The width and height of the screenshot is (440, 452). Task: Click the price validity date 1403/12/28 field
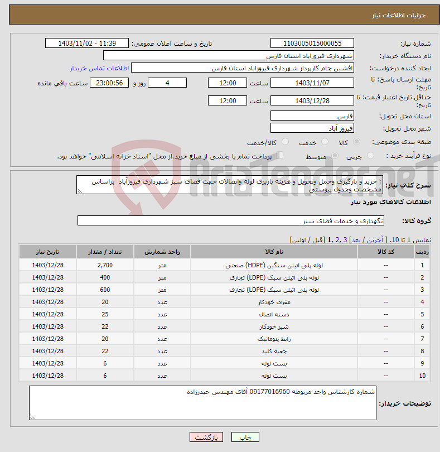tap(312, 101)
